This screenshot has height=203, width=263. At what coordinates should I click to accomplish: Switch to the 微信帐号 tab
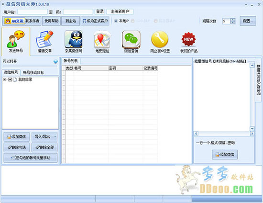tap(11, 72)
